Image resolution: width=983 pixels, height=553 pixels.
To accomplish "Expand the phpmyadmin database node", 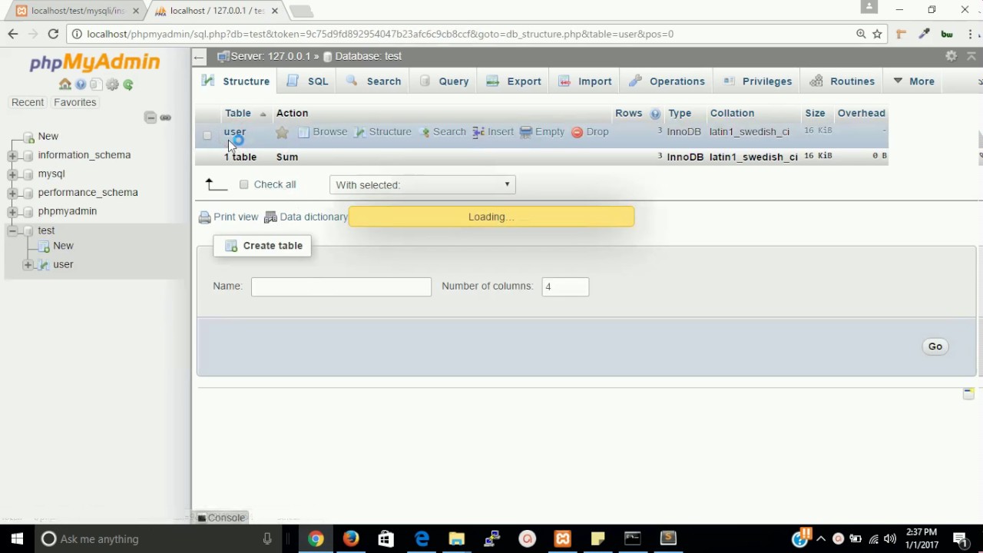I will [x=12, y=212].
